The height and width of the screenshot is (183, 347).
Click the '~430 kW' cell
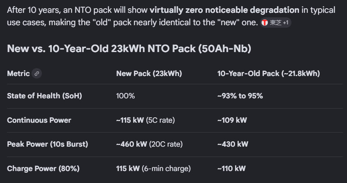pos(233,144)
